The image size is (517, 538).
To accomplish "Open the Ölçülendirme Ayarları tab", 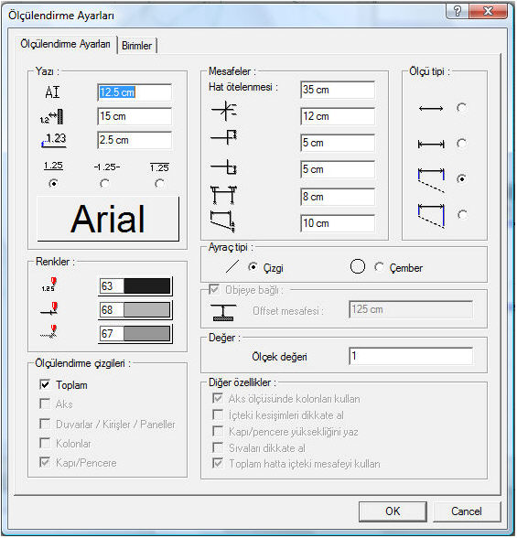I will click(65, 44).
